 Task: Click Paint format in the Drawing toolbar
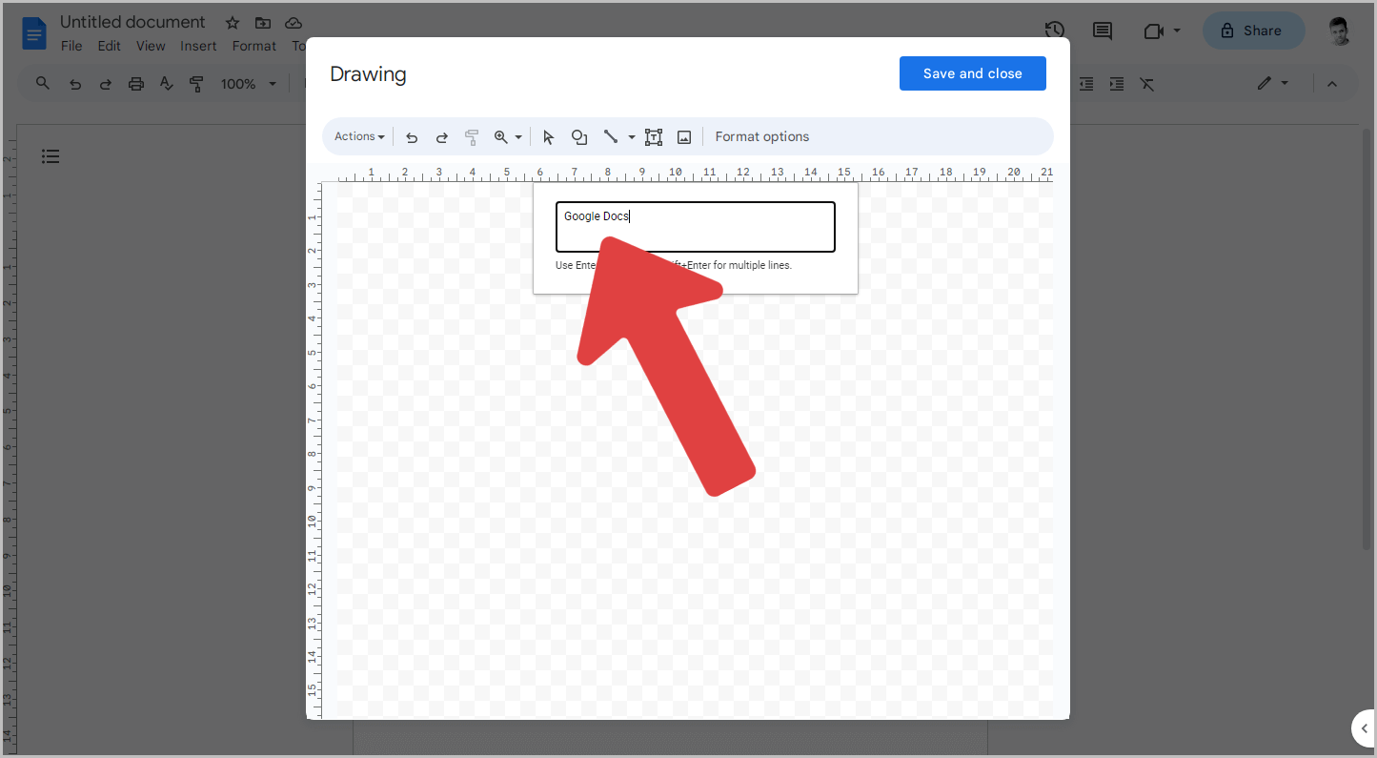coord(472,137)
